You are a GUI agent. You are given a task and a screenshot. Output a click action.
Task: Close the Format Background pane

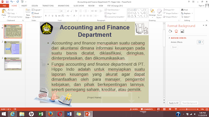click(206, 25)
